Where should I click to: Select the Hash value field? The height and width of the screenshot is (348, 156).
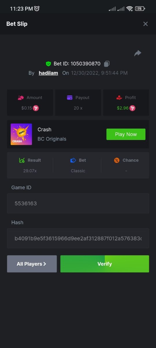(78, 238)
